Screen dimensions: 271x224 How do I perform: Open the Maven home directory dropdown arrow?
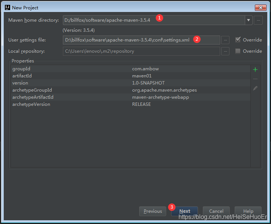point(249,20)
